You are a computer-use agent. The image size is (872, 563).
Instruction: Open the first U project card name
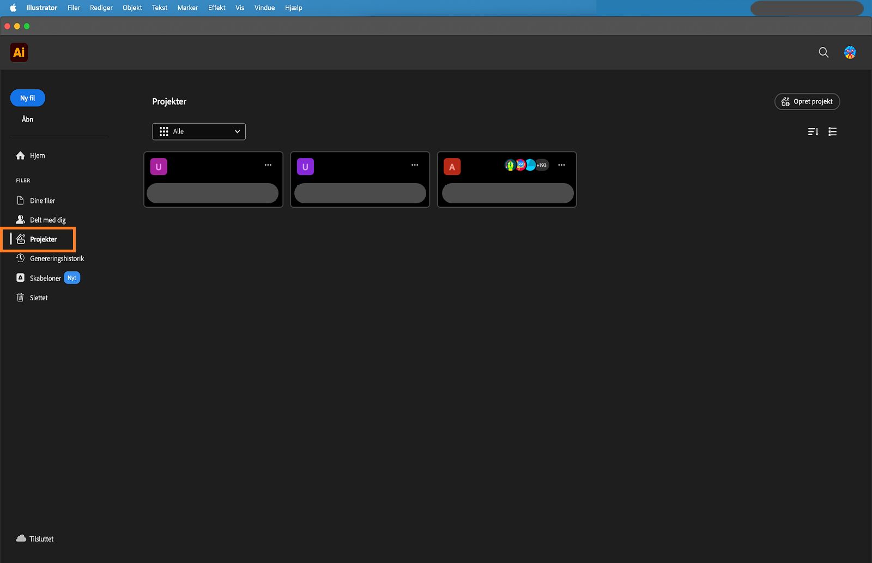213,193
